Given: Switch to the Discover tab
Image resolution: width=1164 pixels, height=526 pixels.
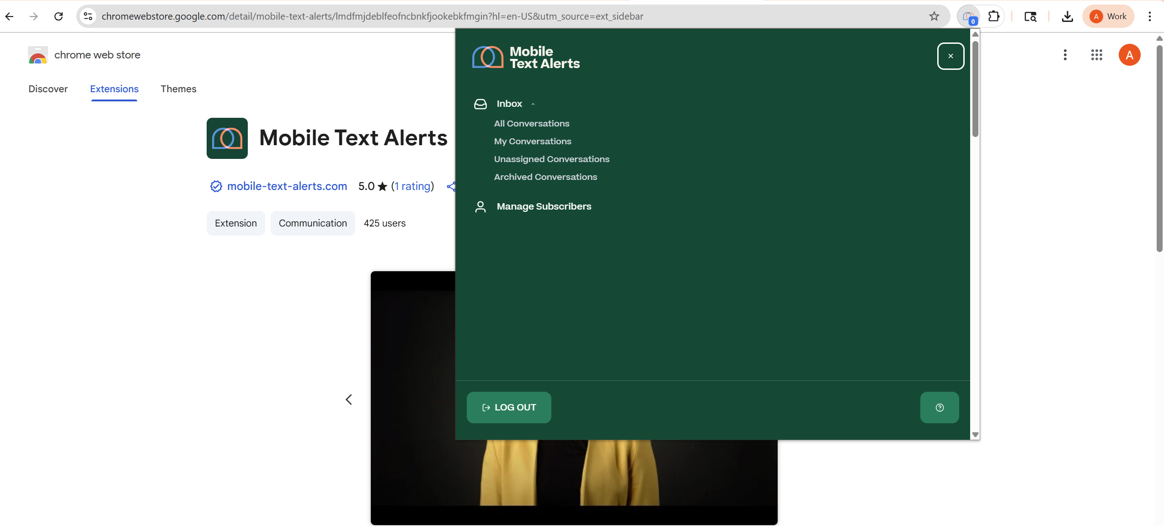Looking at the screenshot, I should [x=48, y=89].
